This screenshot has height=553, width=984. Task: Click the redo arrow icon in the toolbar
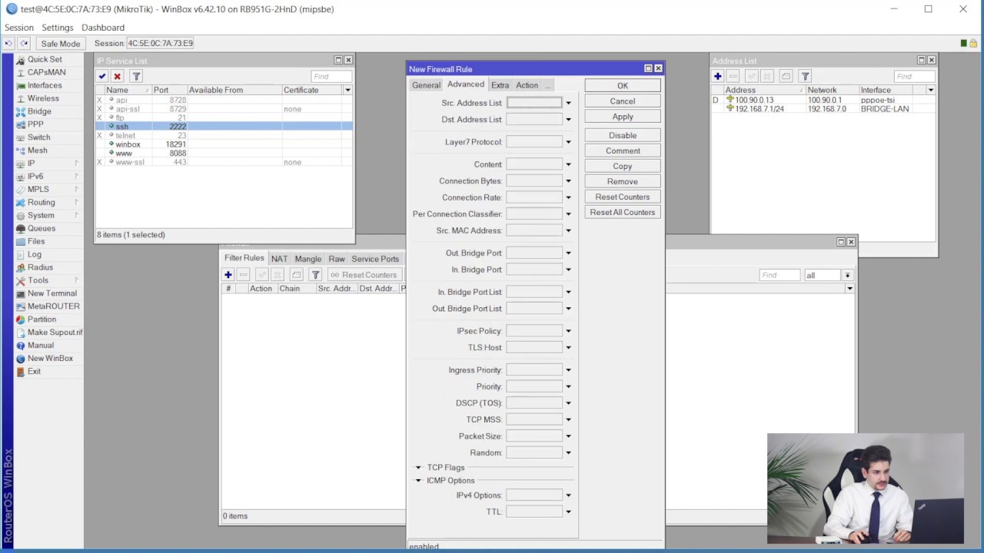(24, 44)
